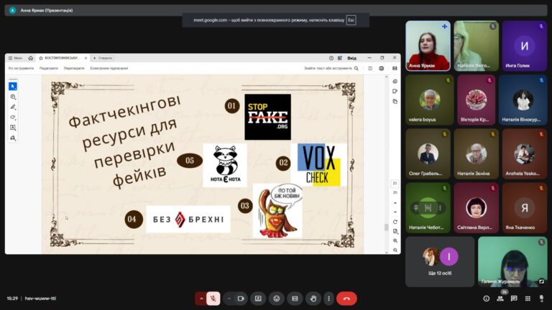Open the activities grid icon

tap(528, 299)
